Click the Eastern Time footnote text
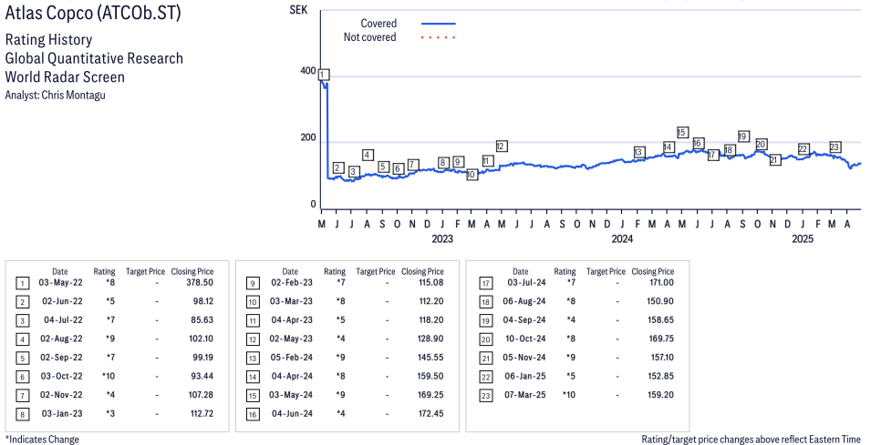This screenshot has height=445, width=871. [751, 440]
